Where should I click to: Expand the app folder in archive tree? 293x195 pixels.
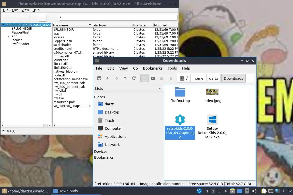(x=8, y=36)
